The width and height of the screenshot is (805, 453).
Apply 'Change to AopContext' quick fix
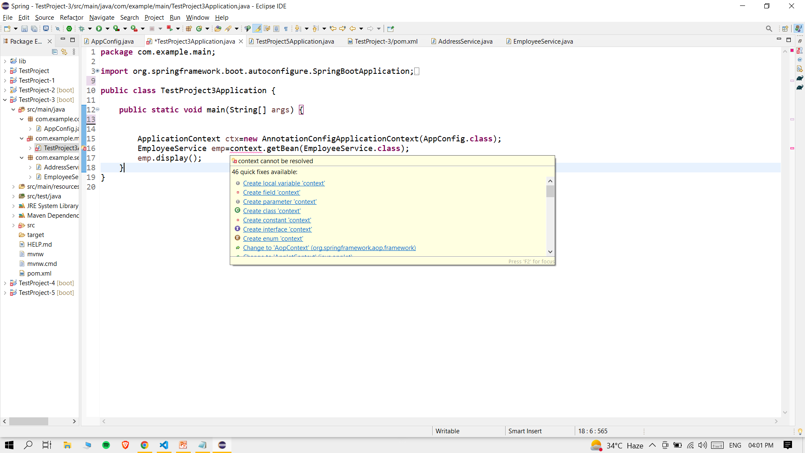[x=330, y=248]
